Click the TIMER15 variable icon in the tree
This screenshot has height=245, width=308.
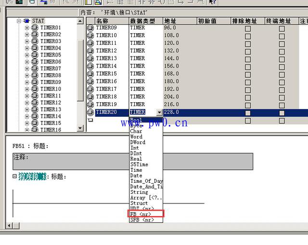(x=35, y=123)
